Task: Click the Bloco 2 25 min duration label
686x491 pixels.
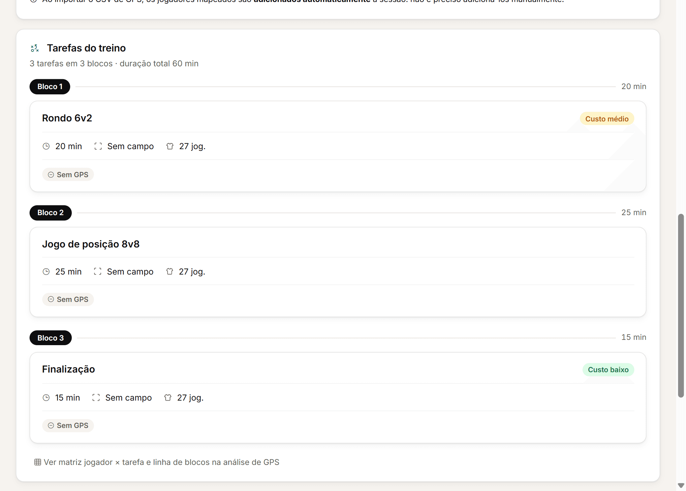Action: tap(634, 213)
